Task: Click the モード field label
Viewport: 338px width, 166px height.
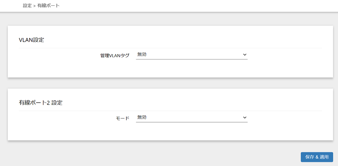Action: click(123, 118)
